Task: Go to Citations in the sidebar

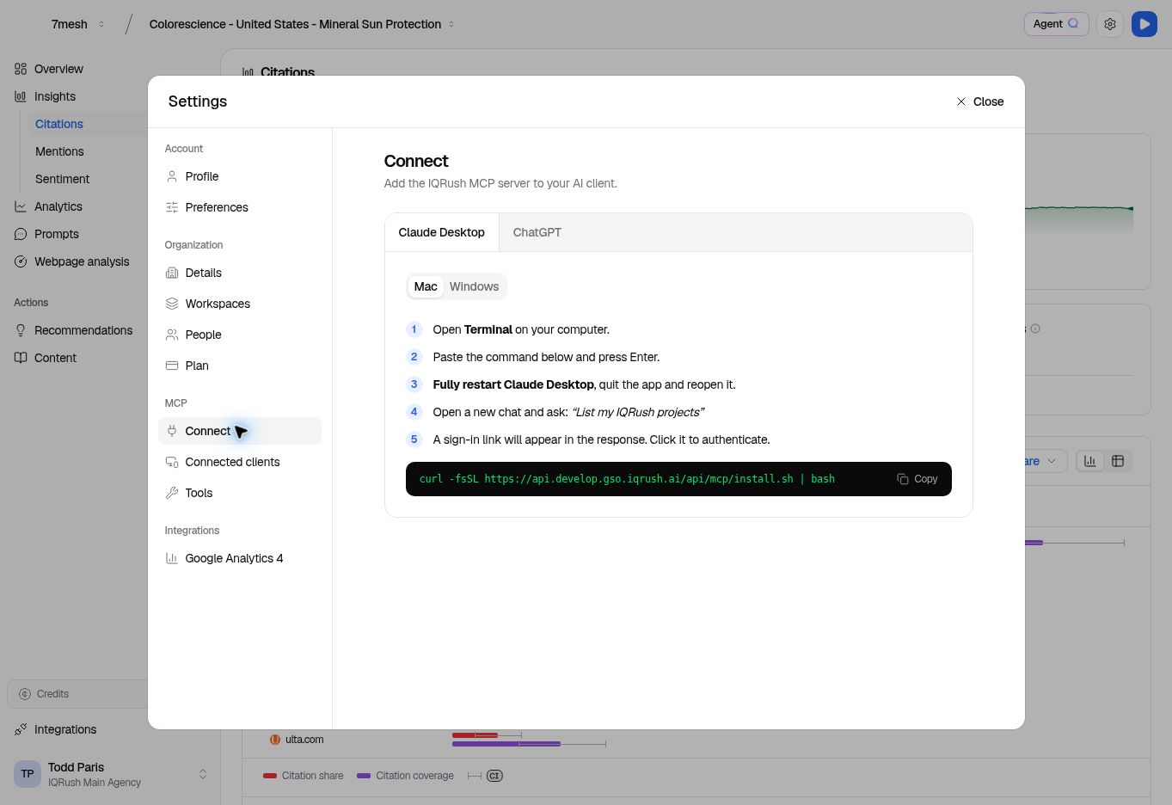Action: (59, 124)
